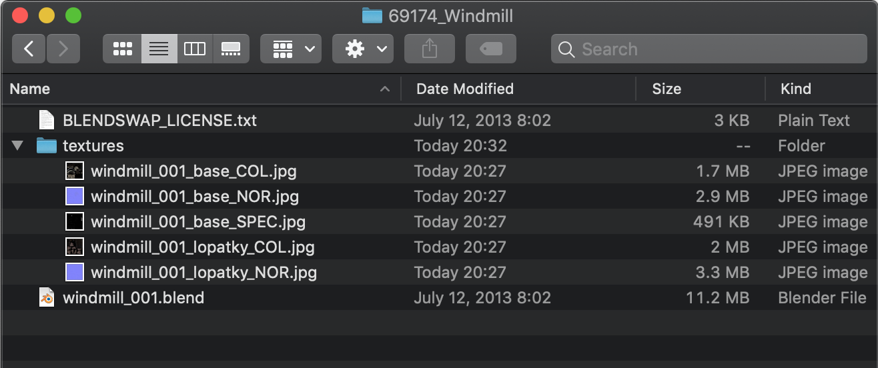Select windmill_001_base_SPEC.jpg file name

(x=198, y=222)
